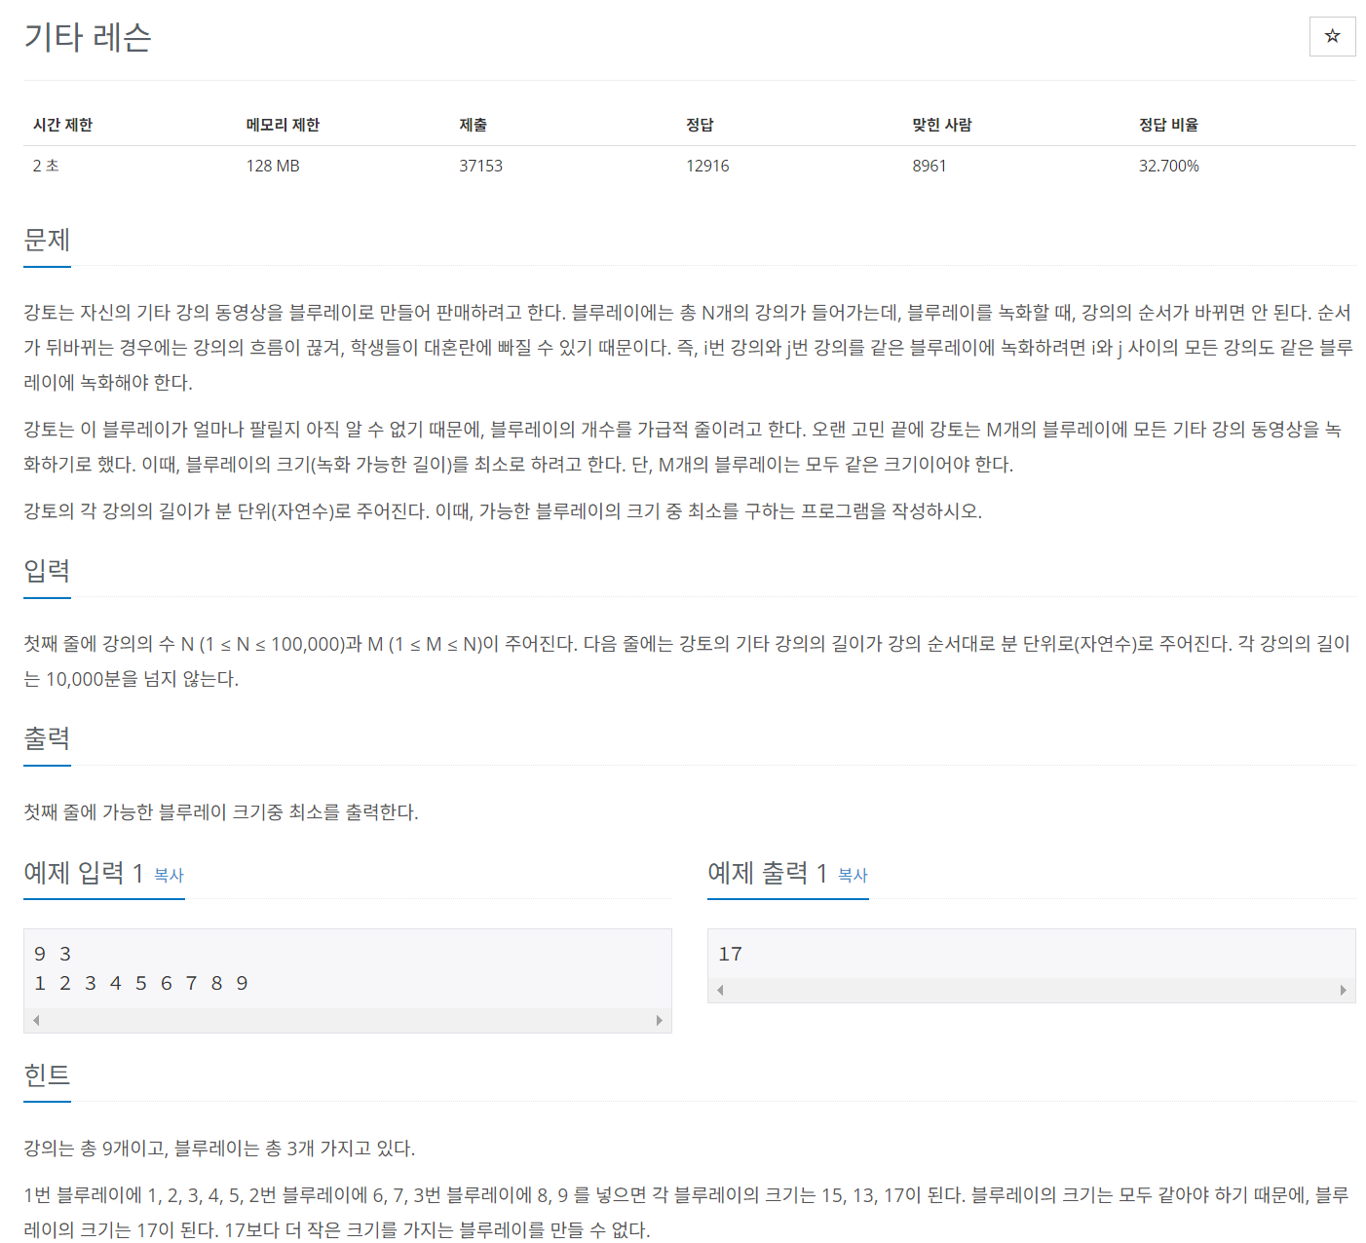
Task: Click the problem paragraph starting '강토는 자신의 기타 강의'
Action: click(689, 348)
